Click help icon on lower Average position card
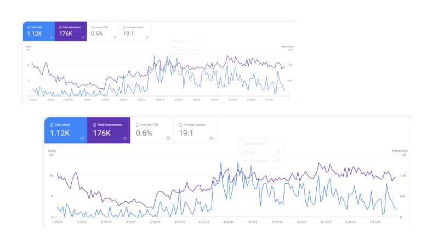The image size is (421, 237). 210,138
